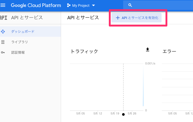
Task: Click the project dots icon beside My Project
Action: [69, 5]
